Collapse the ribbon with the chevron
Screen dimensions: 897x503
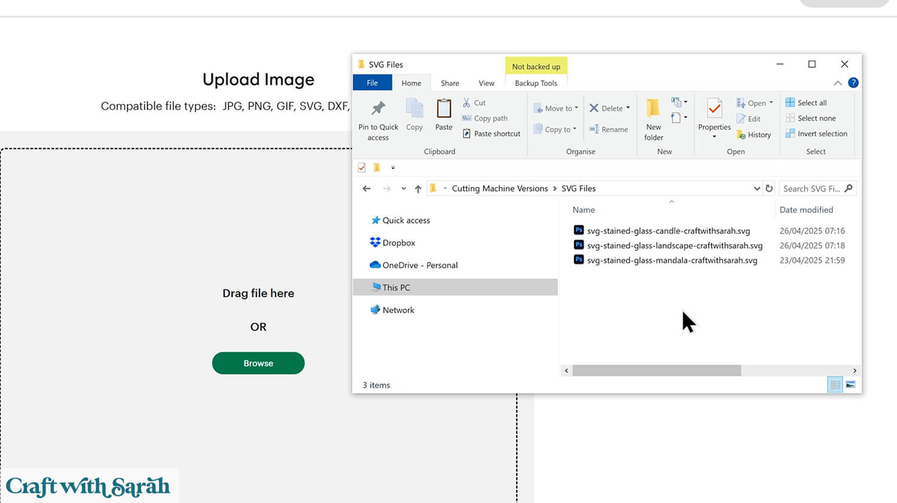pyautogui.click(x=837, y=83)
